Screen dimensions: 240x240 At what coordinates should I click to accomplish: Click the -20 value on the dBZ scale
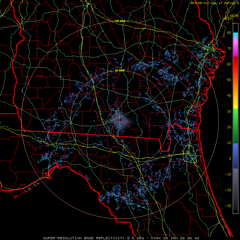pyautogui.click(x=228, y=190)
